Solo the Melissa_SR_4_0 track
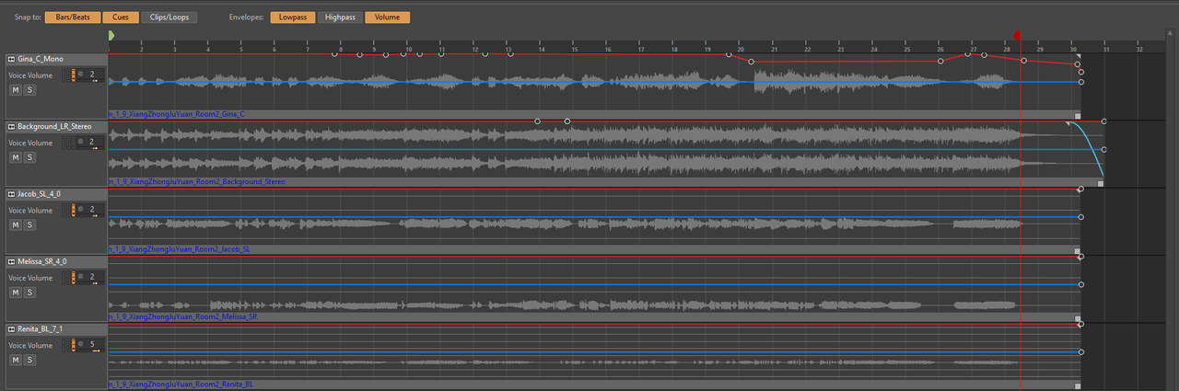Screen dimensions: 1179x391 [29, 292]
